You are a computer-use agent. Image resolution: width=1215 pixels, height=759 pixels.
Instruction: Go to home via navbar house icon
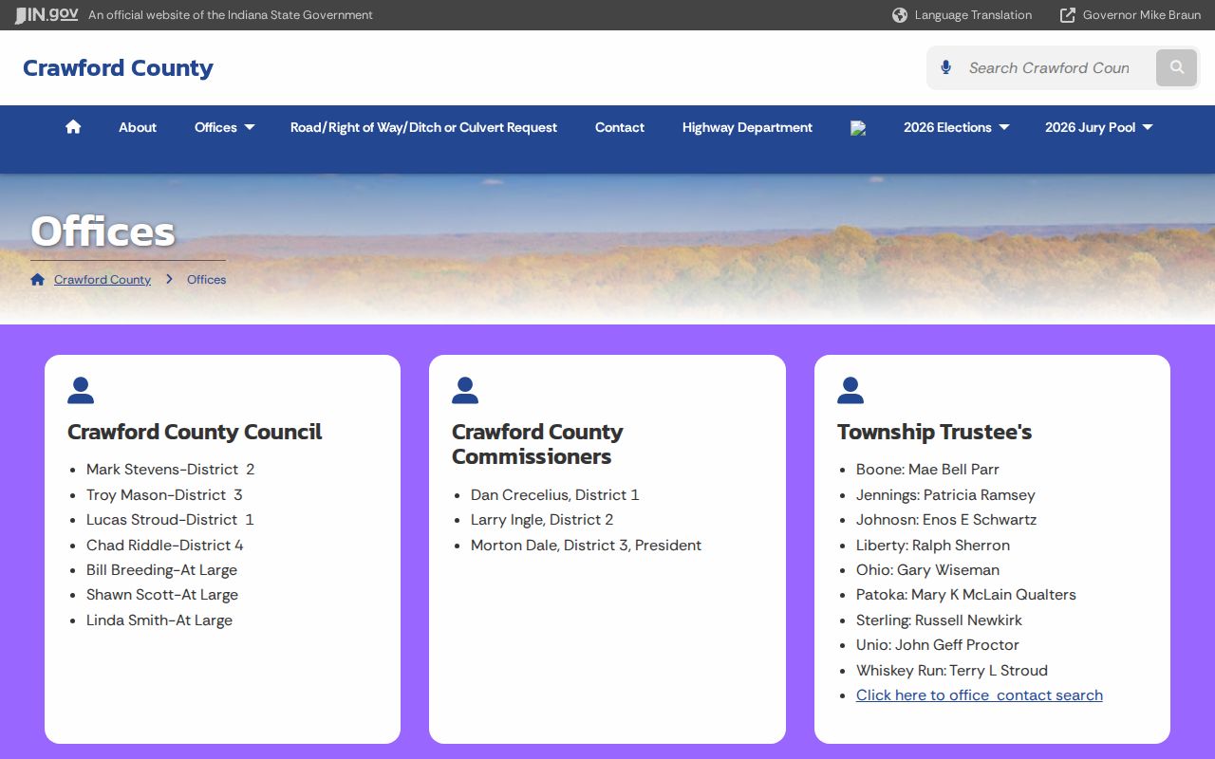[73, 127]
